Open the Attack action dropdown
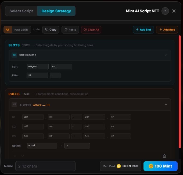Image resolution: width=183 pixels, height=175 pixels. (42, 146)
